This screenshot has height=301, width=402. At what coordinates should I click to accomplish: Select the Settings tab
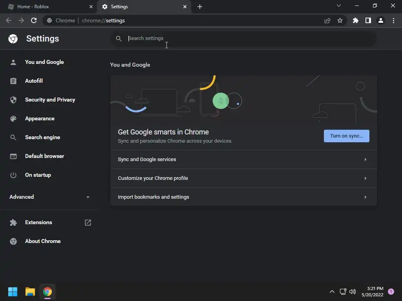click(144, 7)
